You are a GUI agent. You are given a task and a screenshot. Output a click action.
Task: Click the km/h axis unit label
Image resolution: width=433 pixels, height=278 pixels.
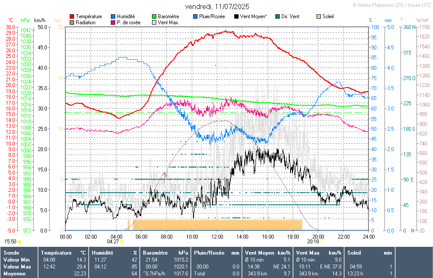40,20
